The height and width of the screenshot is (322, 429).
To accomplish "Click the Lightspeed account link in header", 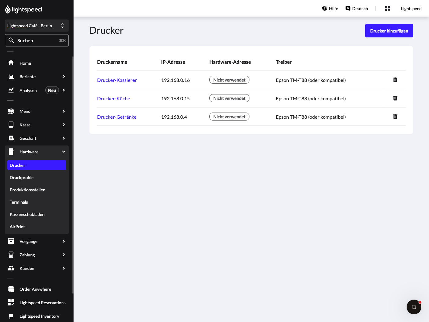I will (x=411, y=9).
